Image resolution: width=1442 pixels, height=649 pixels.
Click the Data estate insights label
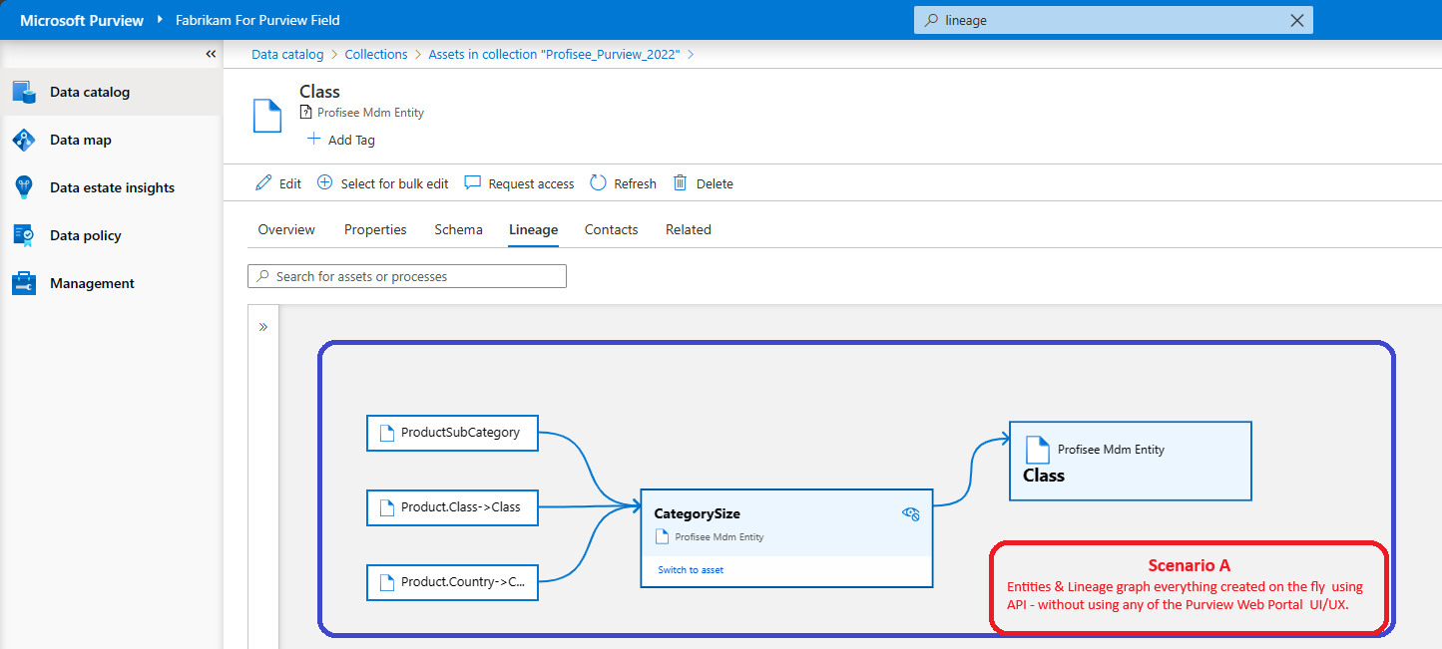[x=112, y=187]
